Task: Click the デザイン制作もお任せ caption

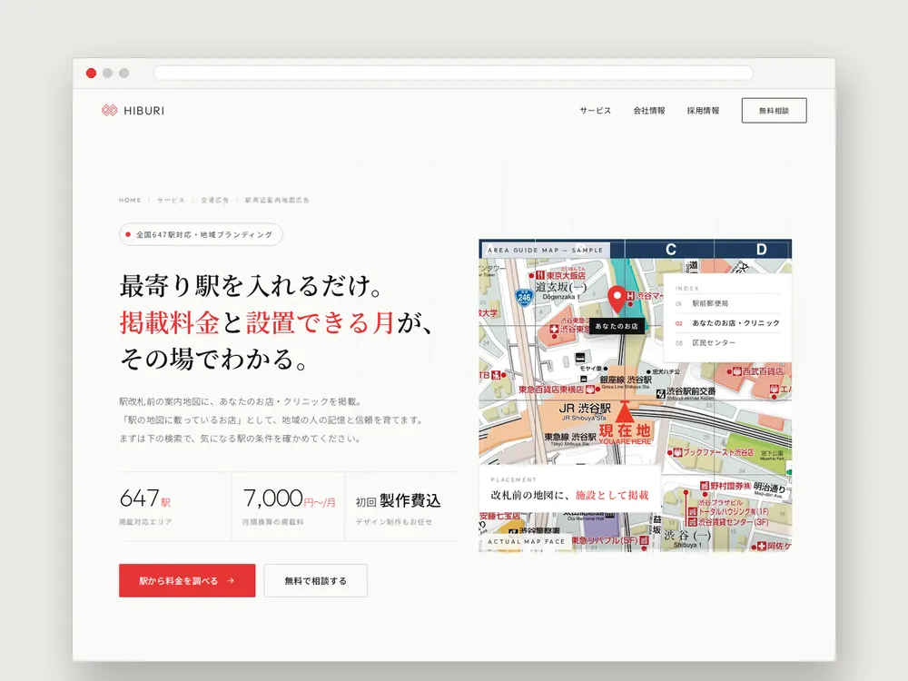Action: click(x=394, y=522)
